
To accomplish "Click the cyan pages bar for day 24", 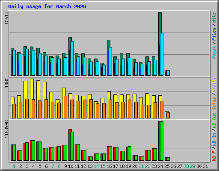I will pyautogui.click(x=162, y=54).
